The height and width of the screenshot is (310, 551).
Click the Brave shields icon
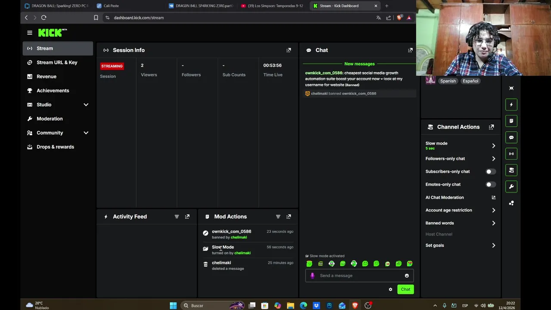[x=399, y=18]
